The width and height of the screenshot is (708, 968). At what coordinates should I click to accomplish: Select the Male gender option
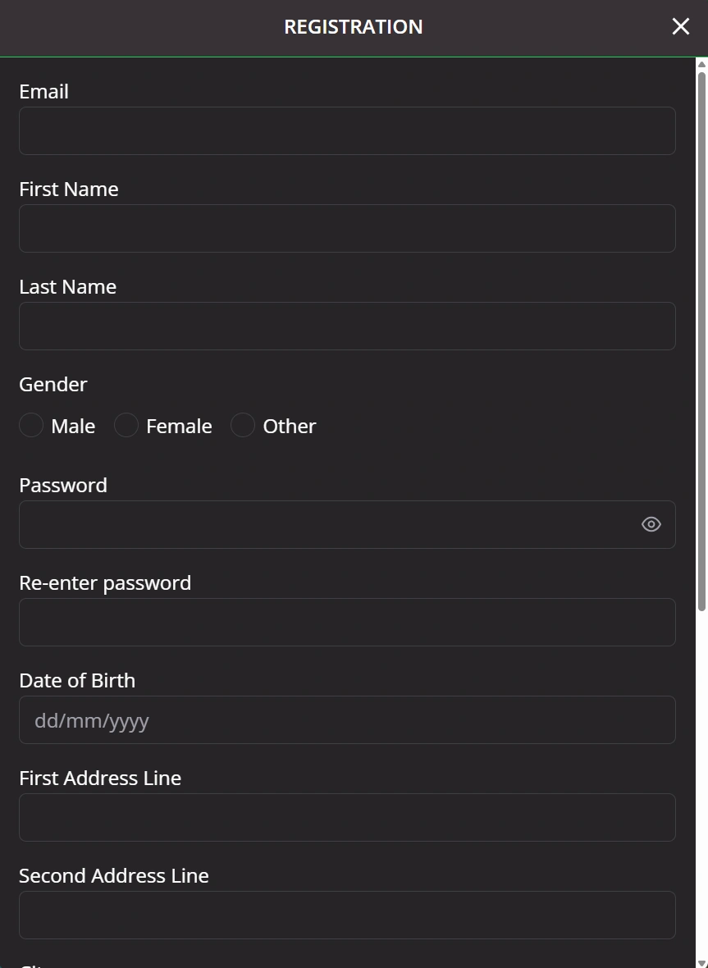pyautogui.click(x=31, y=425)
